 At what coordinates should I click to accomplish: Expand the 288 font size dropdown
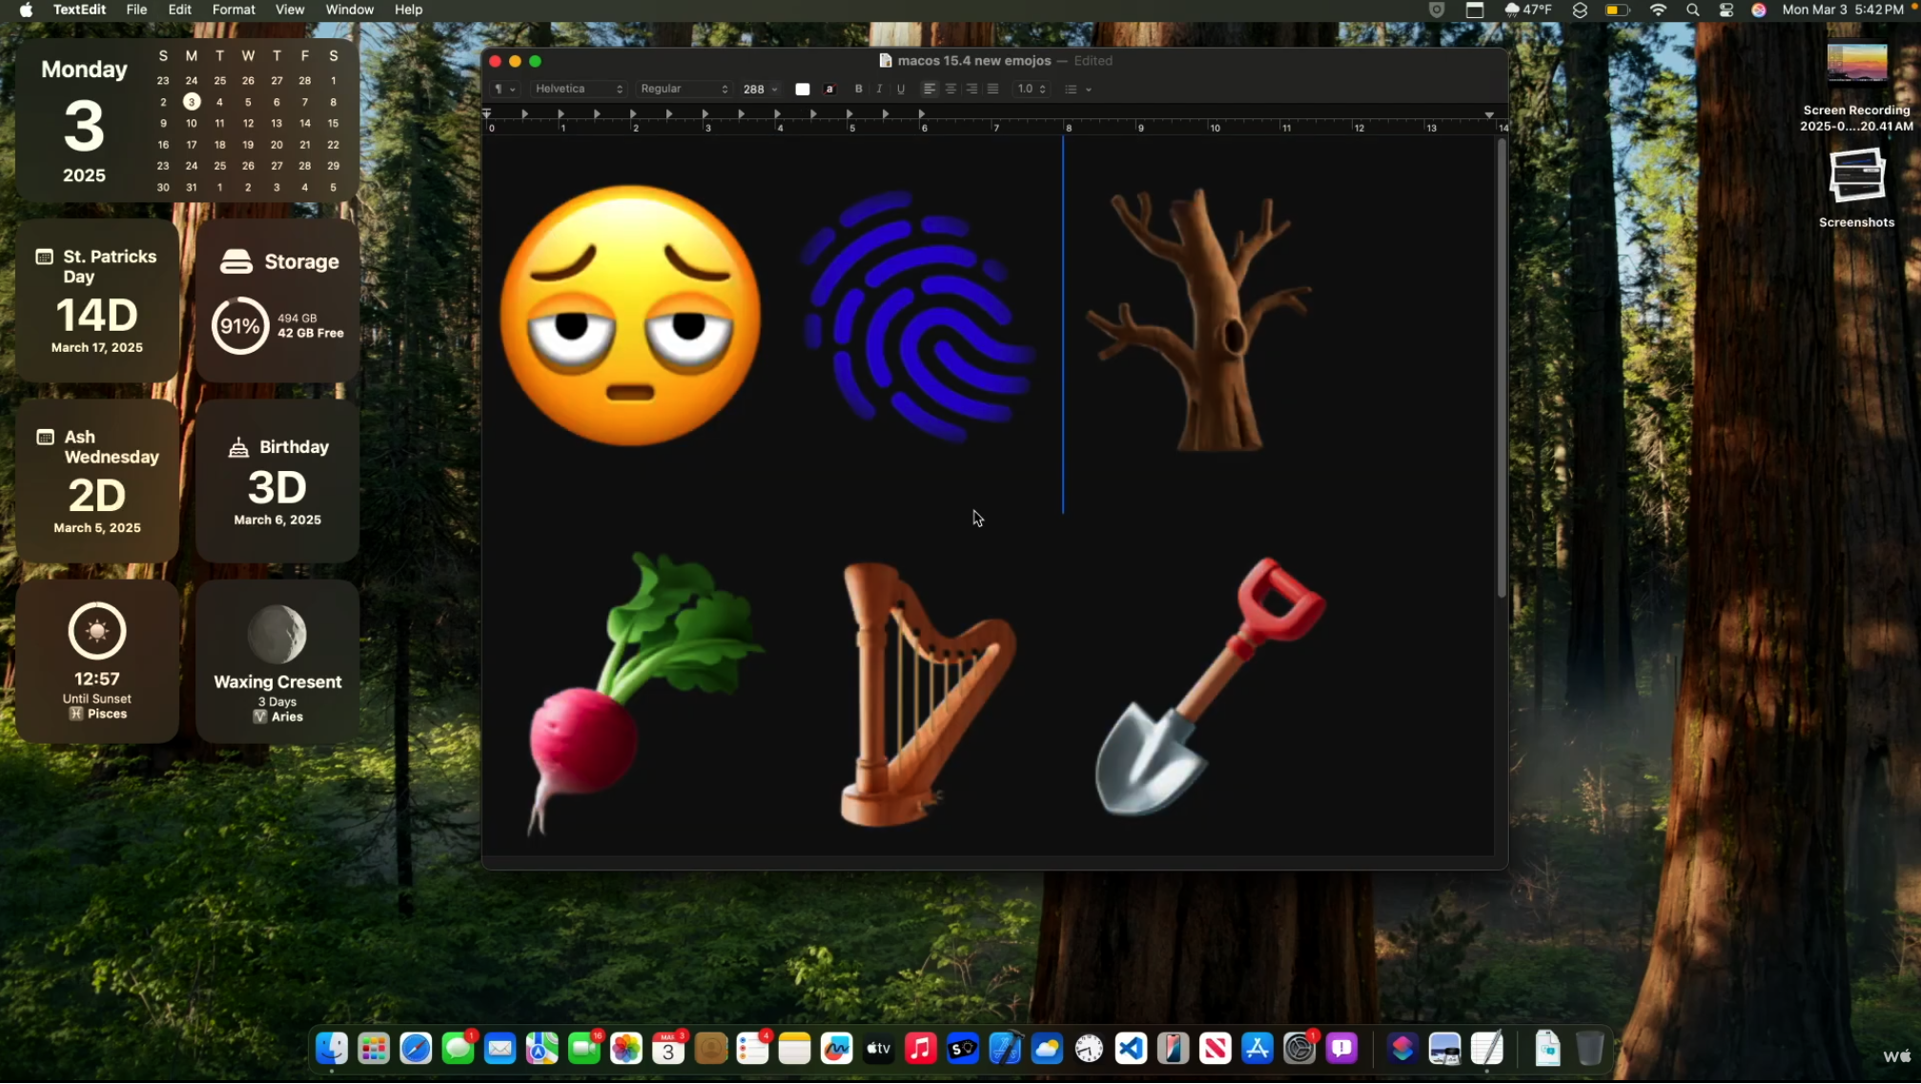tap(774, 90)
